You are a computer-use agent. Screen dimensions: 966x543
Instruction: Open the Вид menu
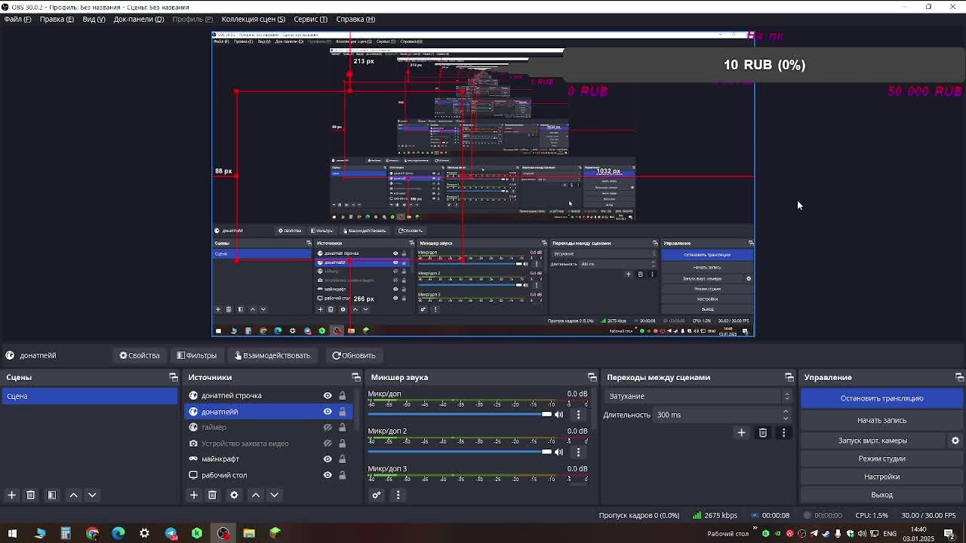(94, 19)
